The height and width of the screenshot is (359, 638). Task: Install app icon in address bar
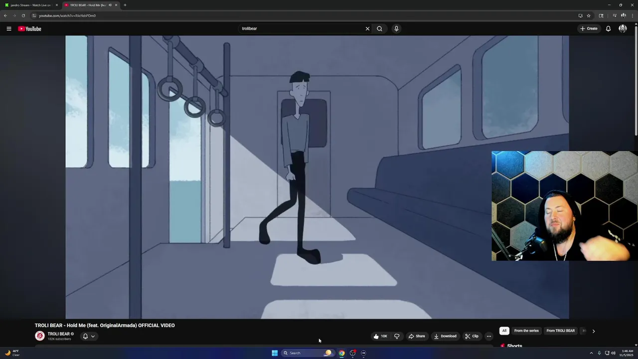[x=580, y=15]
